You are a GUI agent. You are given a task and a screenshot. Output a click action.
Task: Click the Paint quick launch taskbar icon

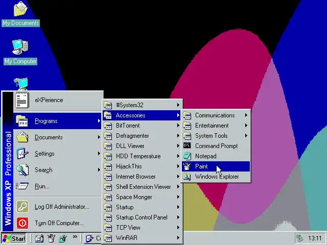point(51,238)
